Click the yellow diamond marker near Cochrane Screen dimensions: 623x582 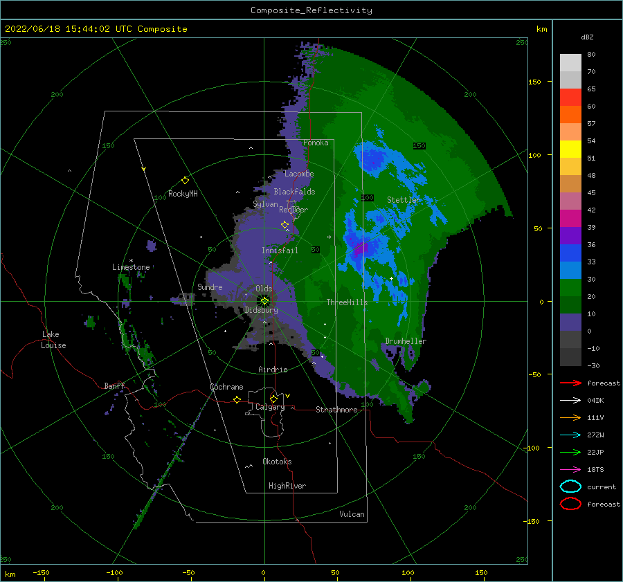[237, 399]
